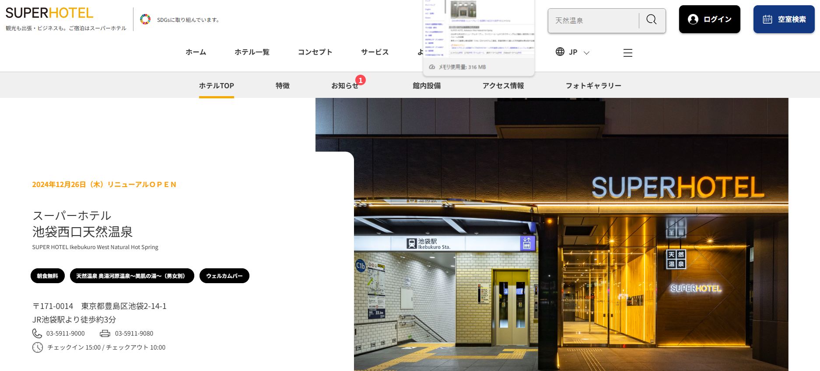This screenshot has width=820, height=371.
Task: Click the address 東京都豊島区池袋2-14-1
Action: click(x=124, y=306)
